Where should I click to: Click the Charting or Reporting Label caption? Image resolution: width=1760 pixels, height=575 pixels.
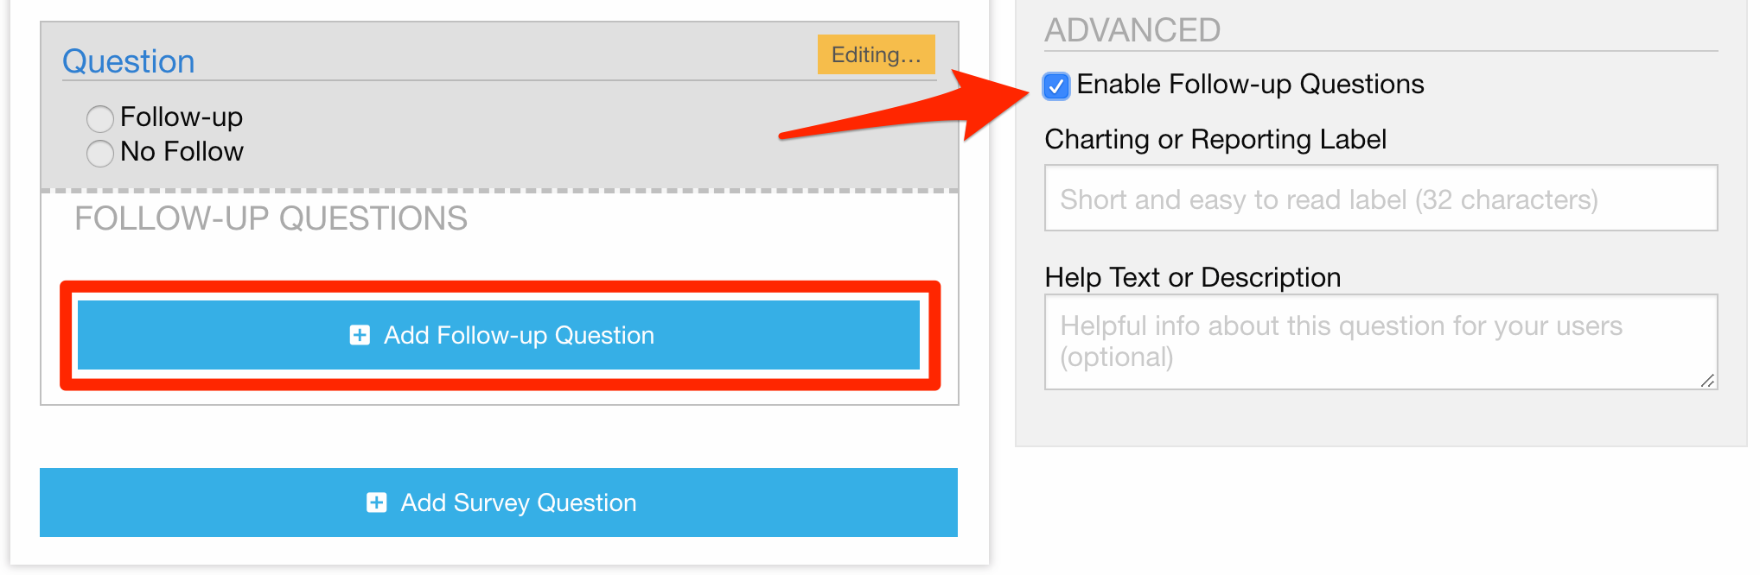click(x=1215, y=139)
